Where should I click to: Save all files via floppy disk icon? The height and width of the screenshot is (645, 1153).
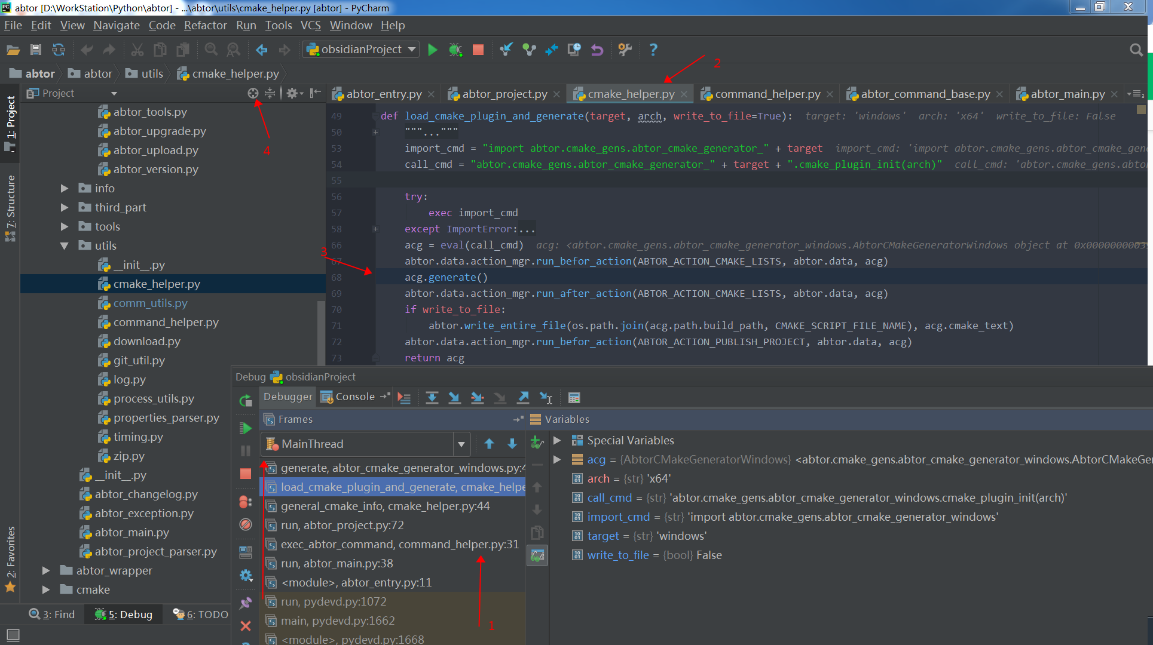[x=36, y=50]
